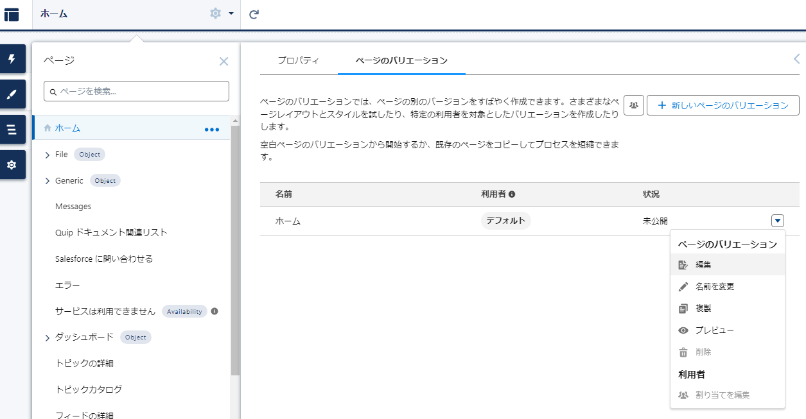The height and width of the screenshot is (419, 806).
Task: Expand the ダッシュボード object page
Action: pyautogui.click(x=48, y=338)
